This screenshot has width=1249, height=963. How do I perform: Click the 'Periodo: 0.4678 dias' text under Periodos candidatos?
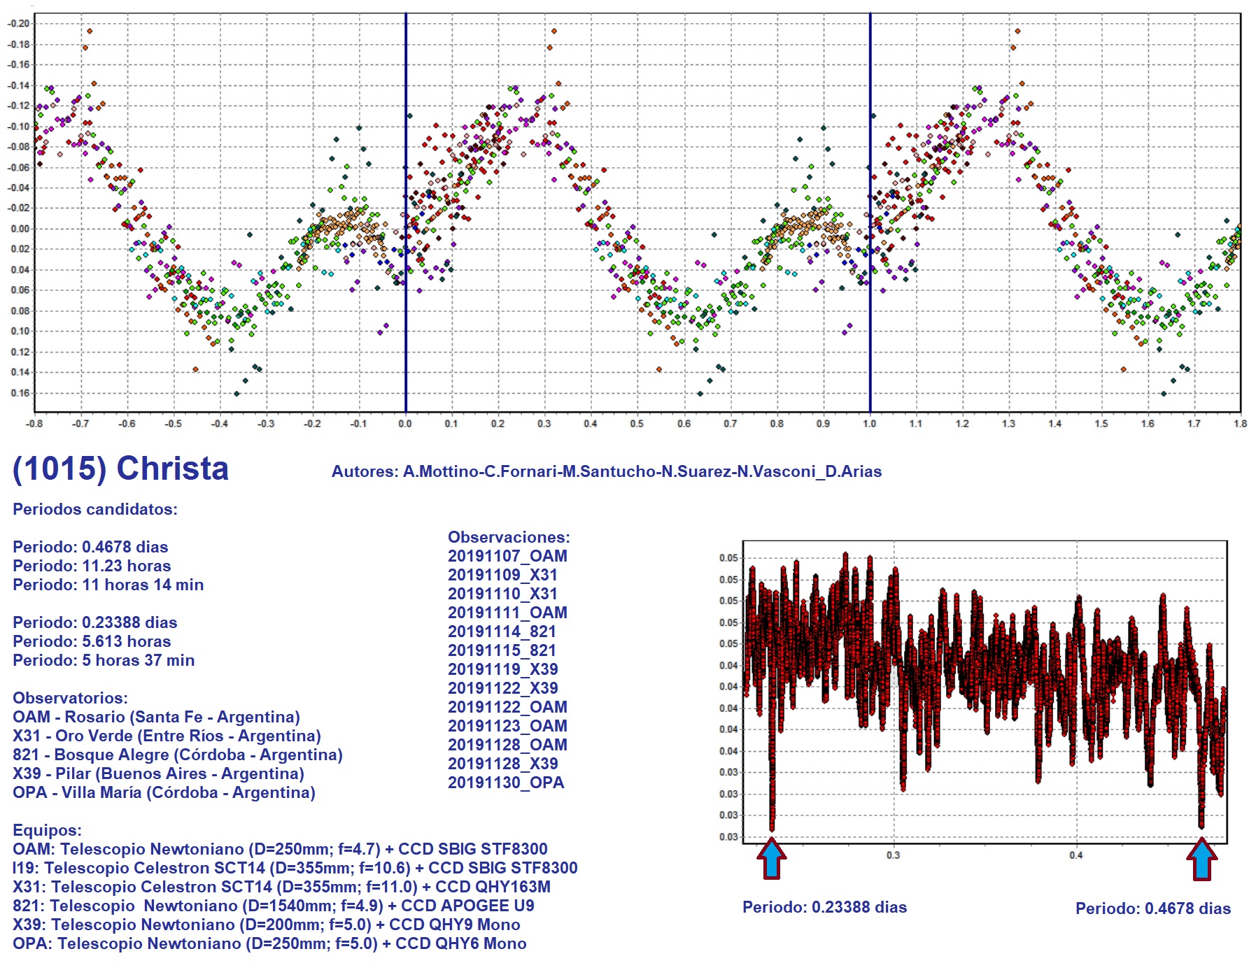90,547
